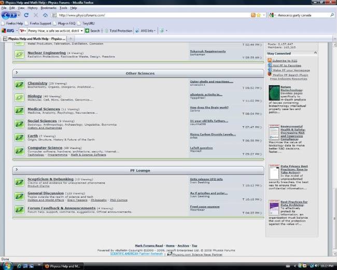This screenshot has width=337, height=270.
Task: Bookmark this page with the star icon
Action: 259,15
